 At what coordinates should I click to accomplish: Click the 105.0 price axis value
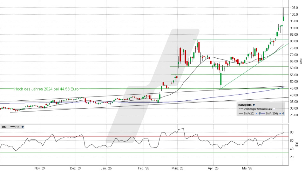(x=294, y=8)
